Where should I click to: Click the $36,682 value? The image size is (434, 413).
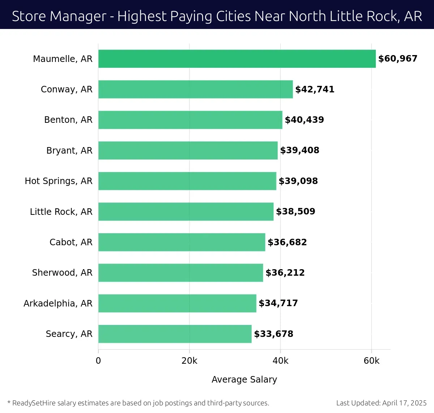288,242
